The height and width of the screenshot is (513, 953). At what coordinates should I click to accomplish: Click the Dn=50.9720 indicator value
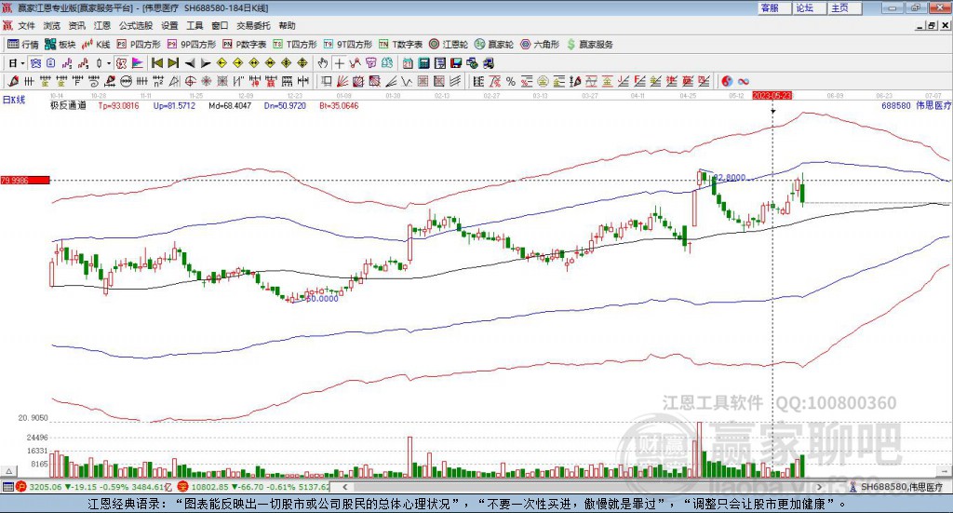coord(285,106)
